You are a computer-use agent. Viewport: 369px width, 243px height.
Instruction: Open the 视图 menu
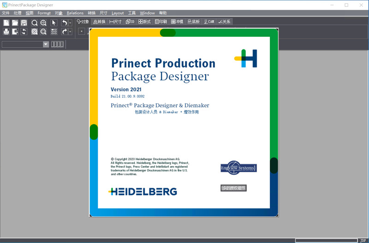point(30,13)
